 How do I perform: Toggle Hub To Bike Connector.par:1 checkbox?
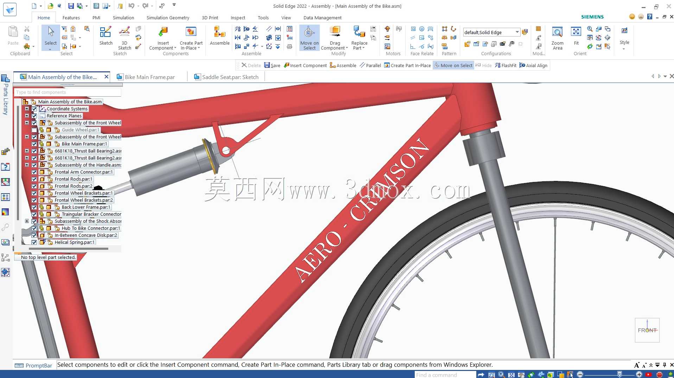[x=34, y=228]
